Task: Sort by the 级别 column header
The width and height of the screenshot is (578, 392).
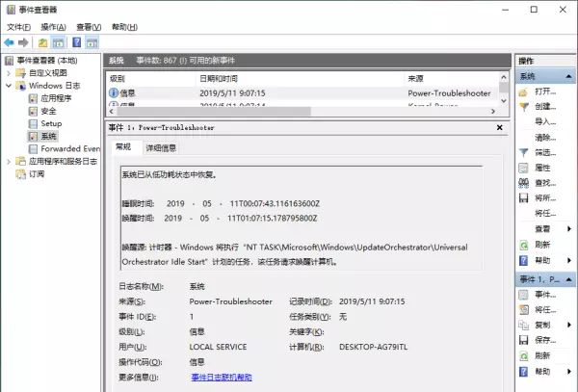Action: tap(151, 78)
